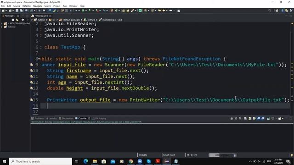Click output_file variable on line 15
Screen dimensions: 294x165
click(x=95, y=100)
